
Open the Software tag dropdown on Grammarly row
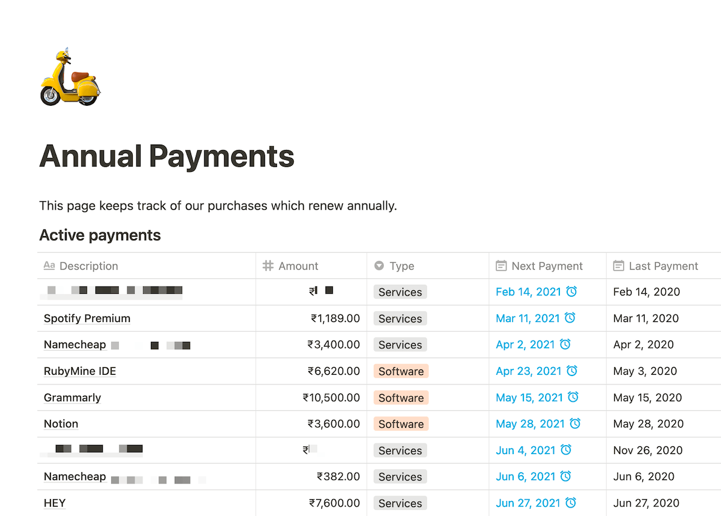click(401, 397)
